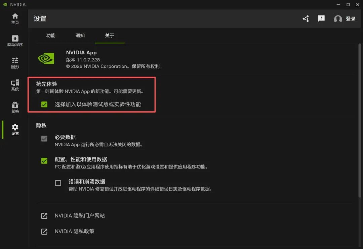This screenshot has height=249, width=363.
Task: Click the copyright 2026 NVIDIA Corporation text
Action: (114, 66)
